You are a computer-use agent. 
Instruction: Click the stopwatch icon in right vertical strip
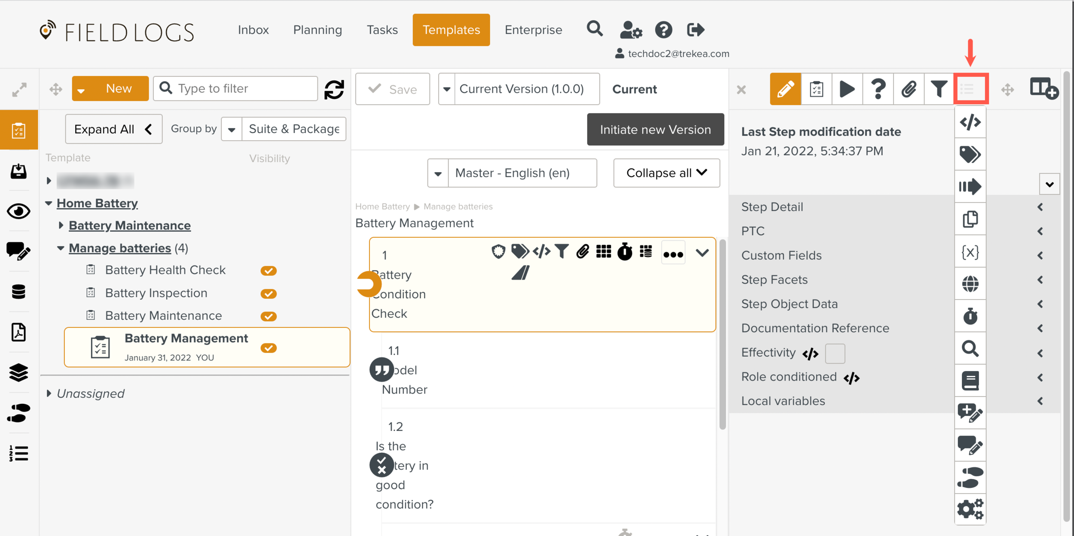[x=970, y=316]
